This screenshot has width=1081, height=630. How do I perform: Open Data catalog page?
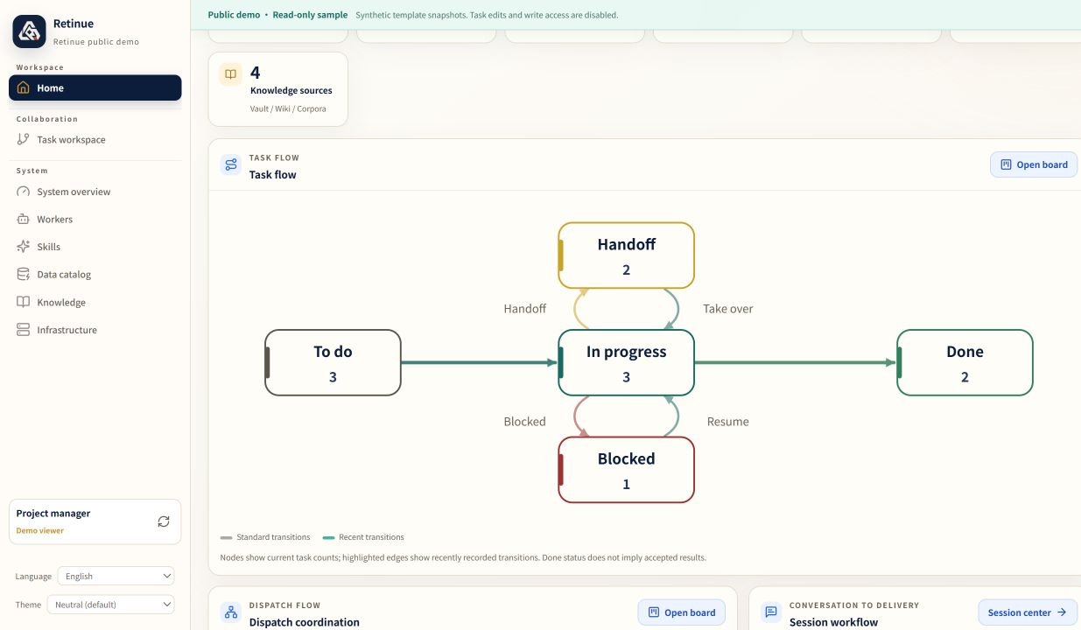(95, 274)
